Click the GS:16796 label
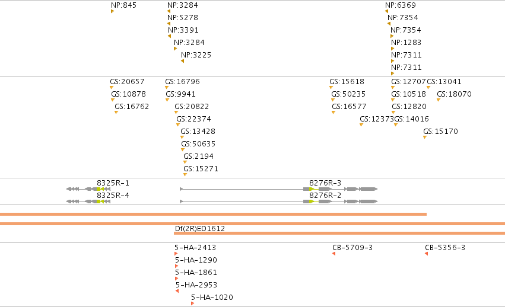The width and height of the screenshot is (505, 307). (182, 82)
